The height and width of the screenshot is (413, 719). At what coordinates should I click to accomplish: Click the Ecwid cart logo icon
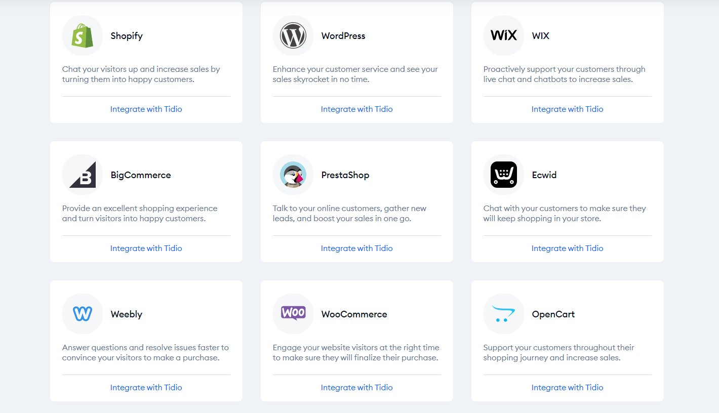pos(504,175)
